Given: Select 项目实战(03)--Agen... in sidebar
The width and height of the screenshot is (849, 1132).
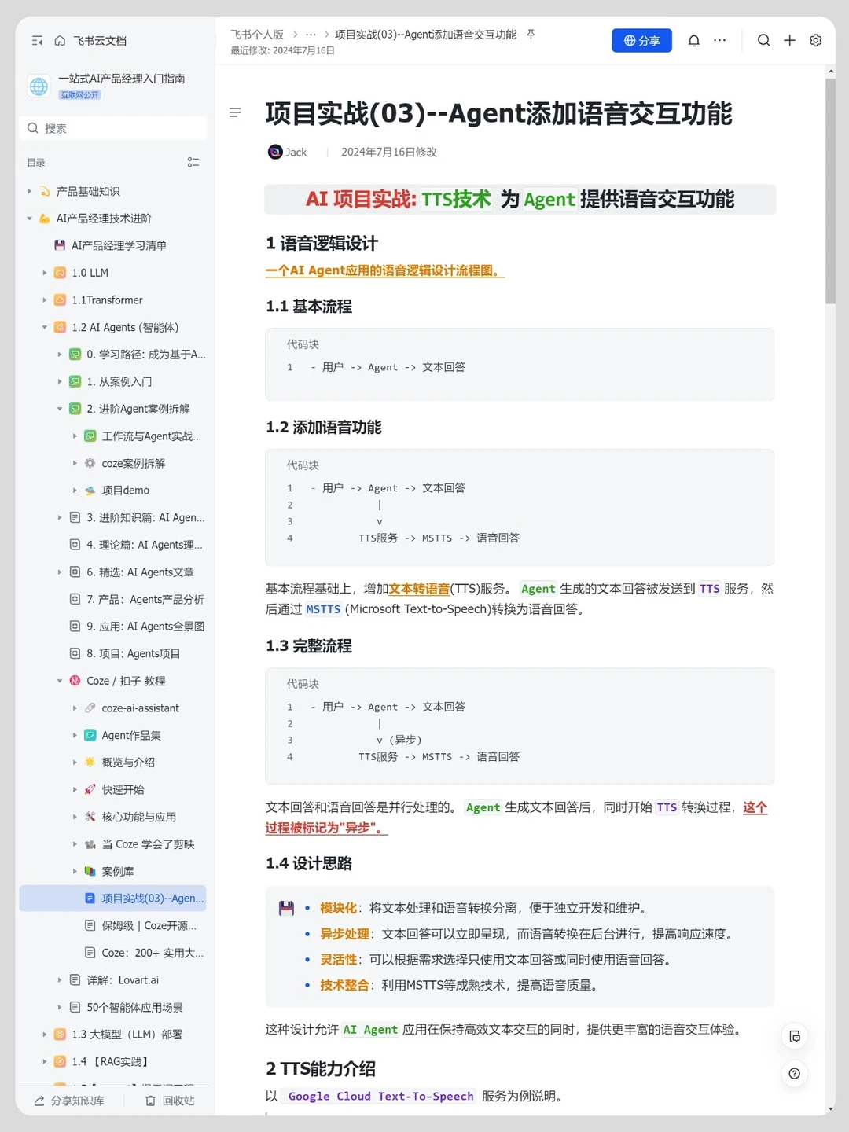Looking at the screenshot, I should [x=113, y=899].
